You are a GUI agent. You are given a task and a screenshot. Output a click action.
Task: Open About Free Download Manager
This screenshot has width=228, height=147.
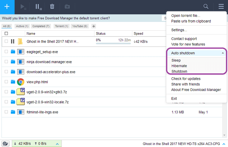point(196,90)
